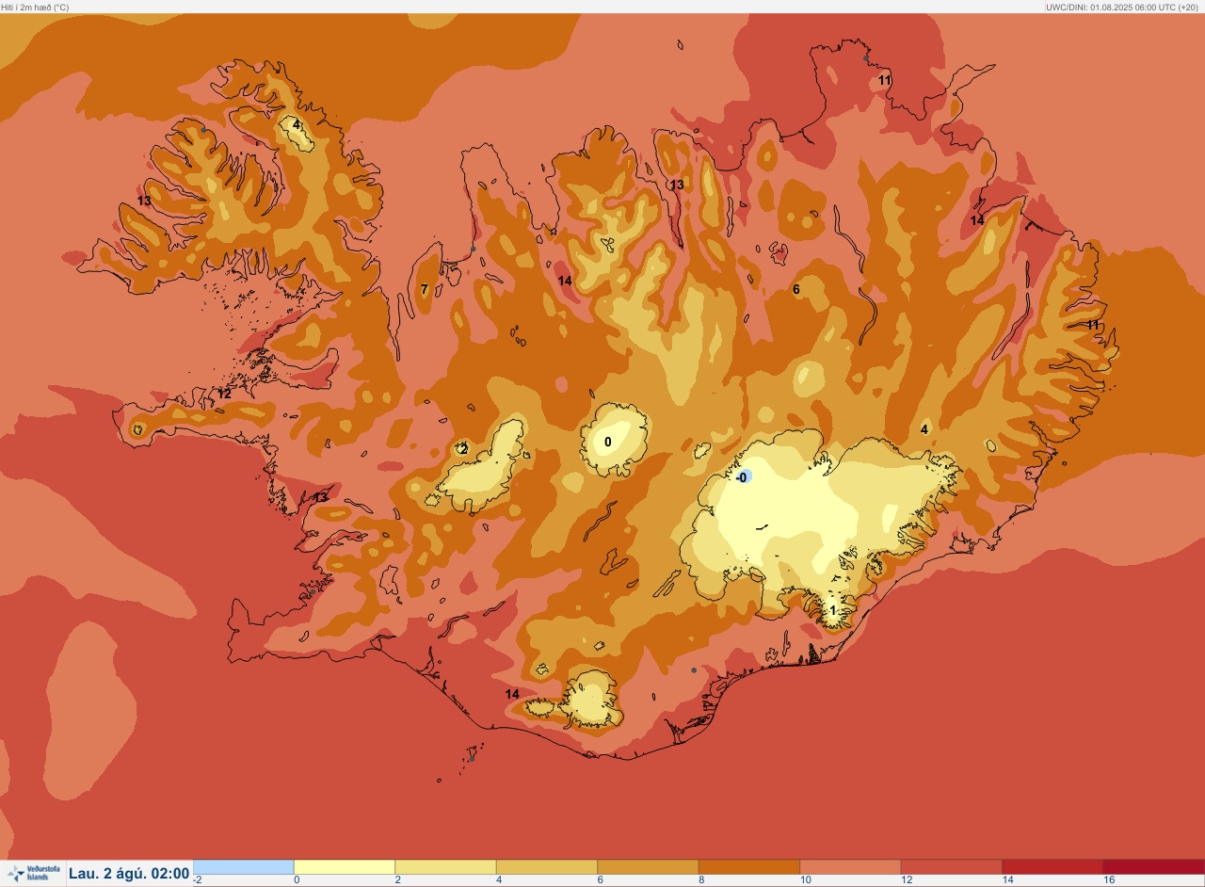Click the 1 label on the southern Vatnajökull outlet

(832, 610)
